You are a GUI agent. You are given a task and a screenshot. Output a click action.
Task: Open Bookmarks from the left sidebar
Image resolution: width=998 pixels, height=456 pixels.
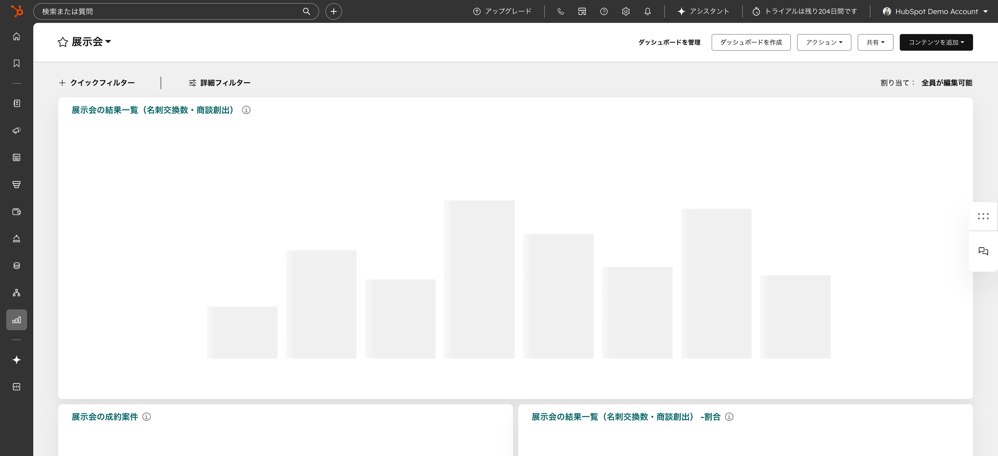(17, 63)
